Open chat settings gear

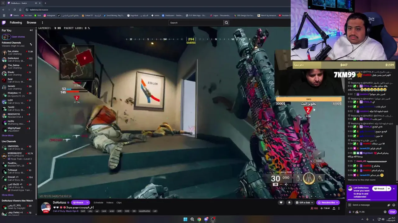385,212
